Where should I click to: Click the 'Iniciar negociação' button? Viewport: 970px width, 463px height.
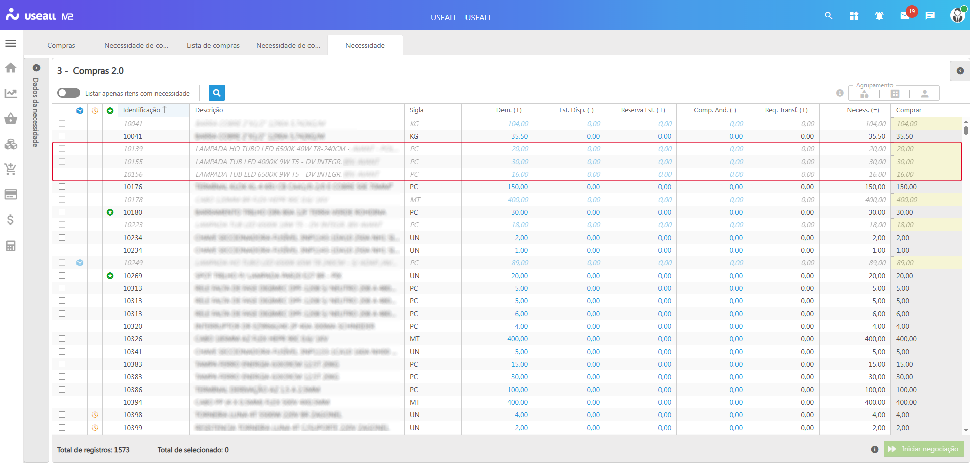pyautogui.click(x=923, y=449)
